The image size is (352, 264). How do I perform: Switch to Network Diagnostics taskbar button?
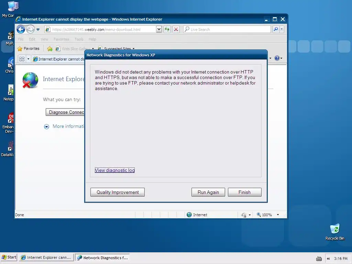[x=102, y=257]
